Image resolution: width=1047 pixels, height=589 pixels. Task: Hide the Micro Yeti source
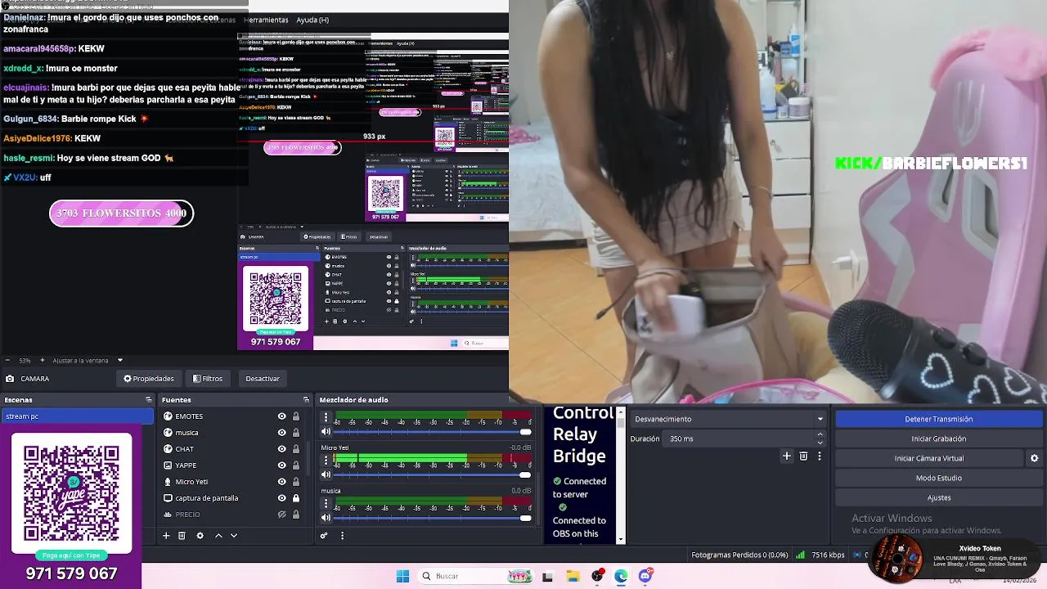click(x=281, y=482)
